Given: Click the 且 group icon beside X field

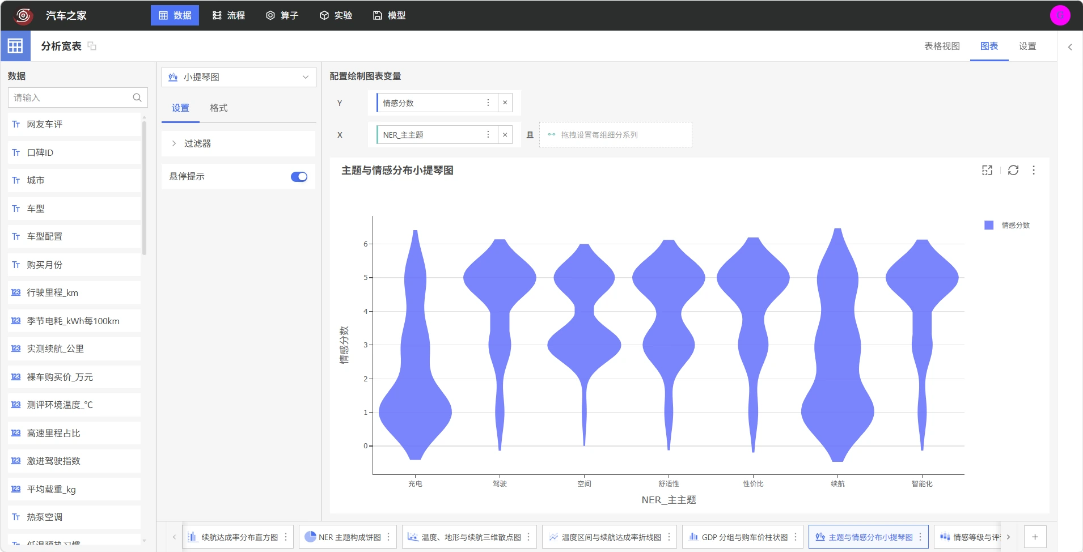Looking at the screenshot, I should (530, 135).
